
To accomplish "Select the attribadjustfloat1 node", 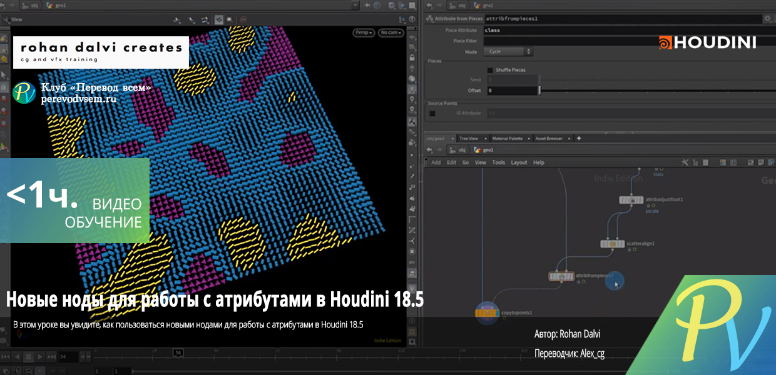I will tap(631, 200).
